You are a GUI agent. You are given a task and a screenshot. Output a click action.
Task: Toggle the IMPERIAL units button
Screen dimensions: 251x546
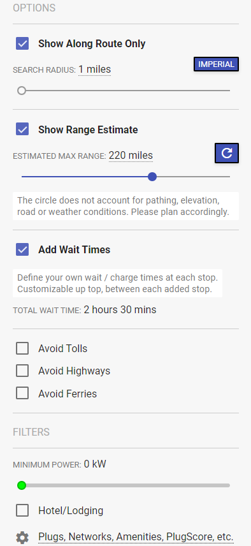(x=216, y=64)
